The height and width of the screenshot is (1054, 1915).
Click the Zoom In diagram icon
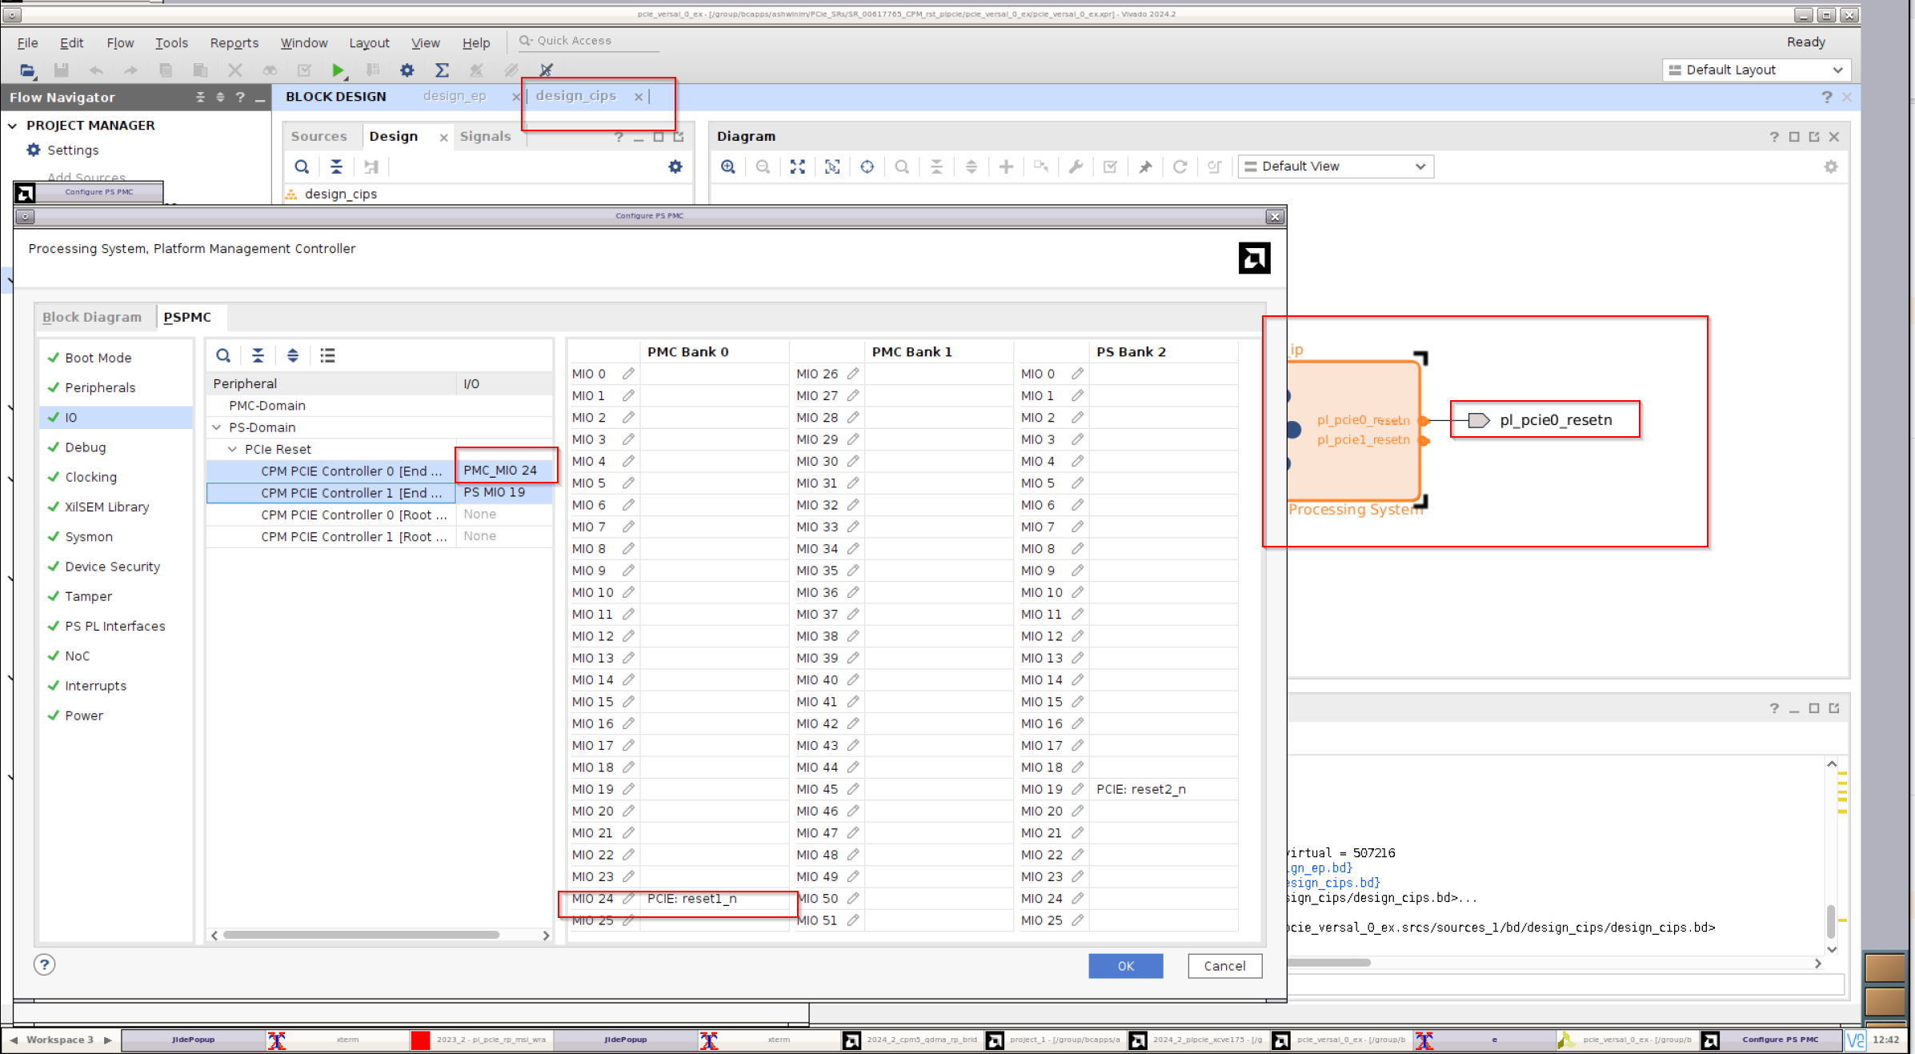click(x=728, y=166)
